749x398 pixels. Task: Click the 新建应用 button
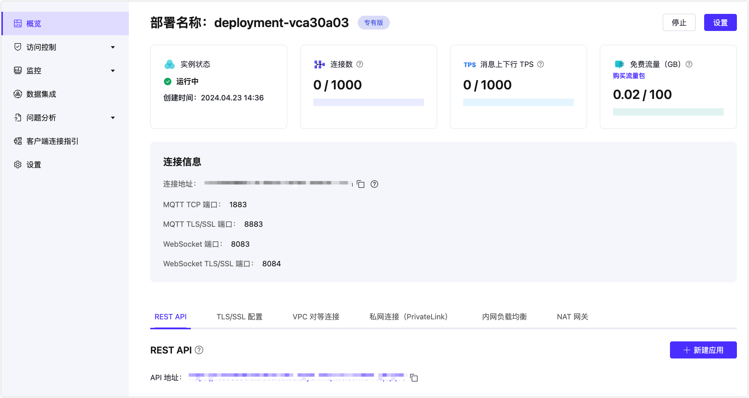[x=703, y=350]
